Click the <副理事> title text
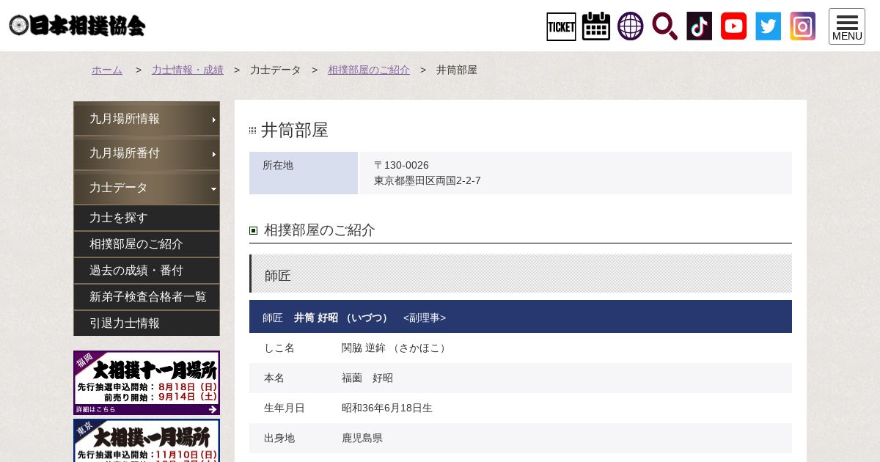The height and width of the screenshot is (462, 880). 425,318
